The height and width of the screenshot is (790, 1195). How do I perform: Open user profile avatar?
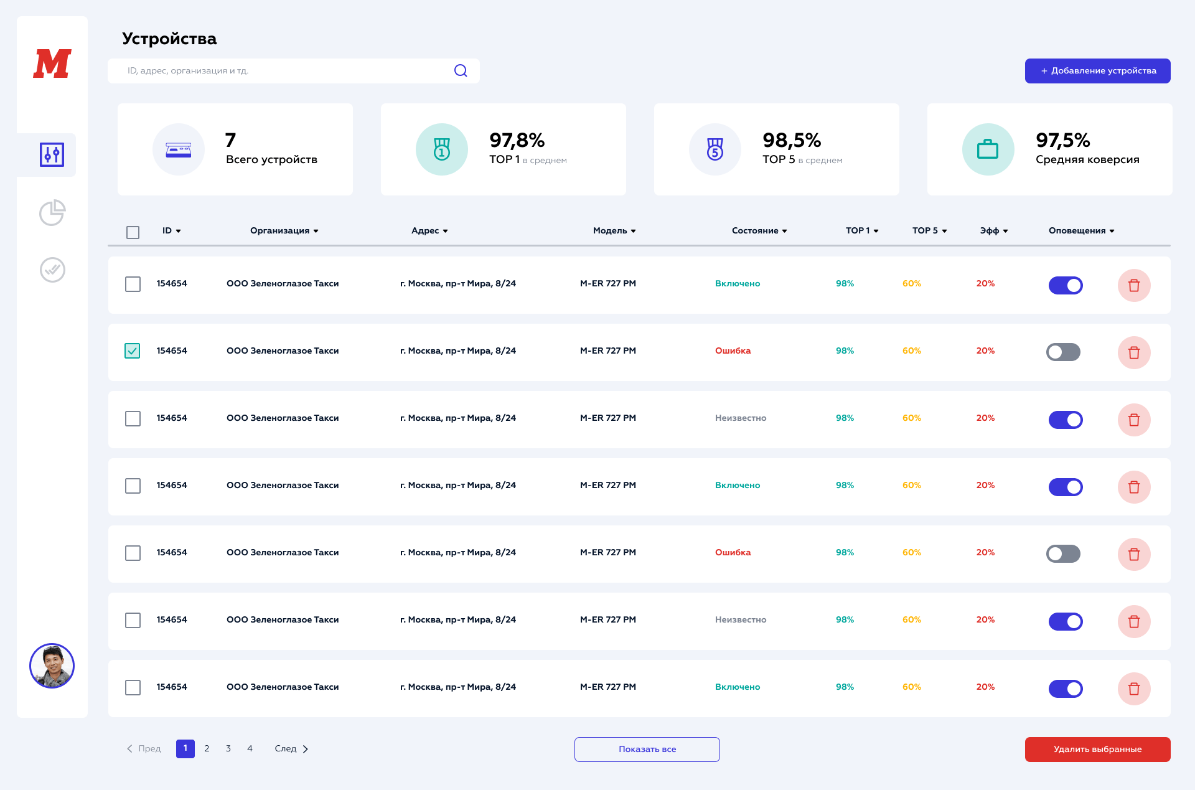tap(52, 665)
